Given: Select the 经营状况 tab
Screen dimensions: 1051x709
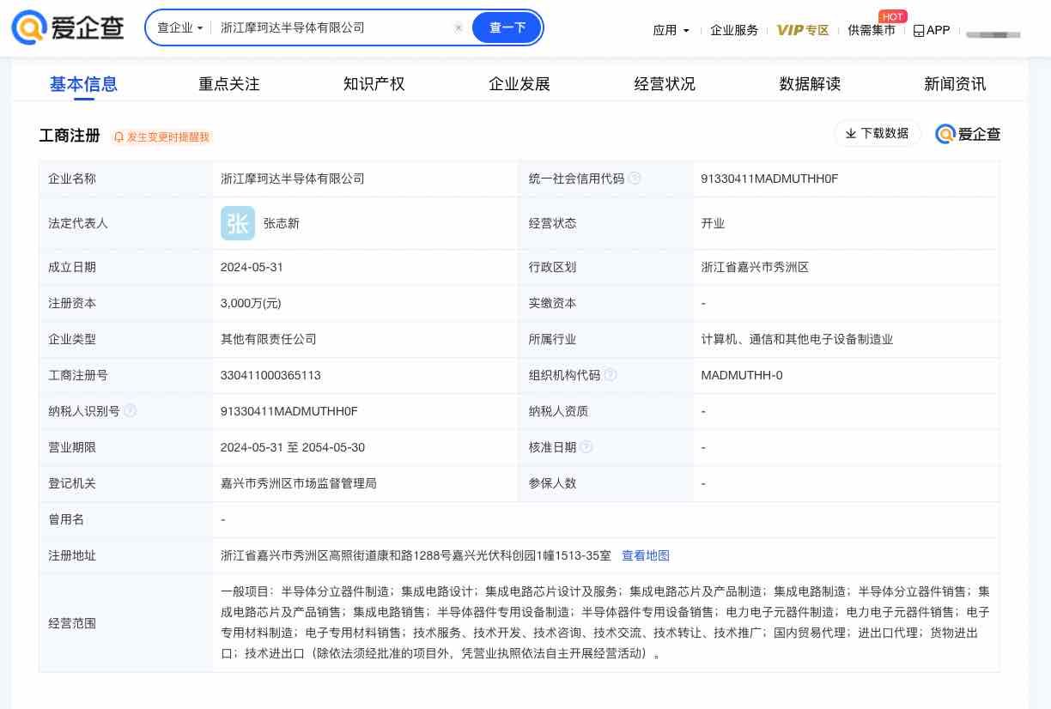Looking at the screenshot, I should click(x=665, y=84).
